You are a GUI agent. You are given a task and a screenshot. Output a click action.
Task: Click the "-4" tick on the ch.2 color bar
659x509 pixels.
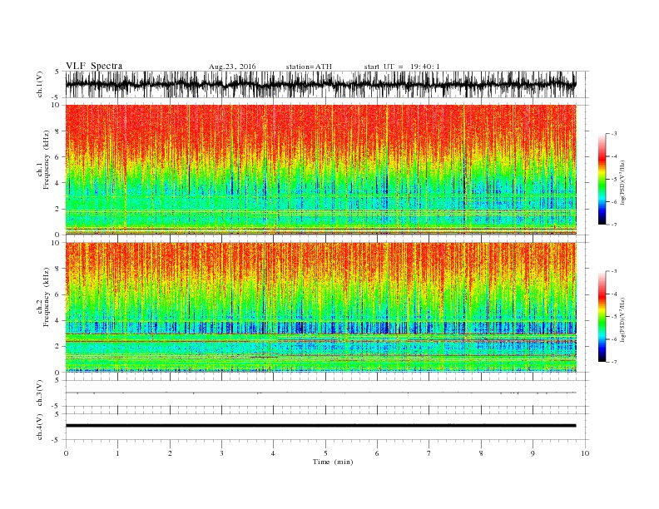click(x=613, y=294)
